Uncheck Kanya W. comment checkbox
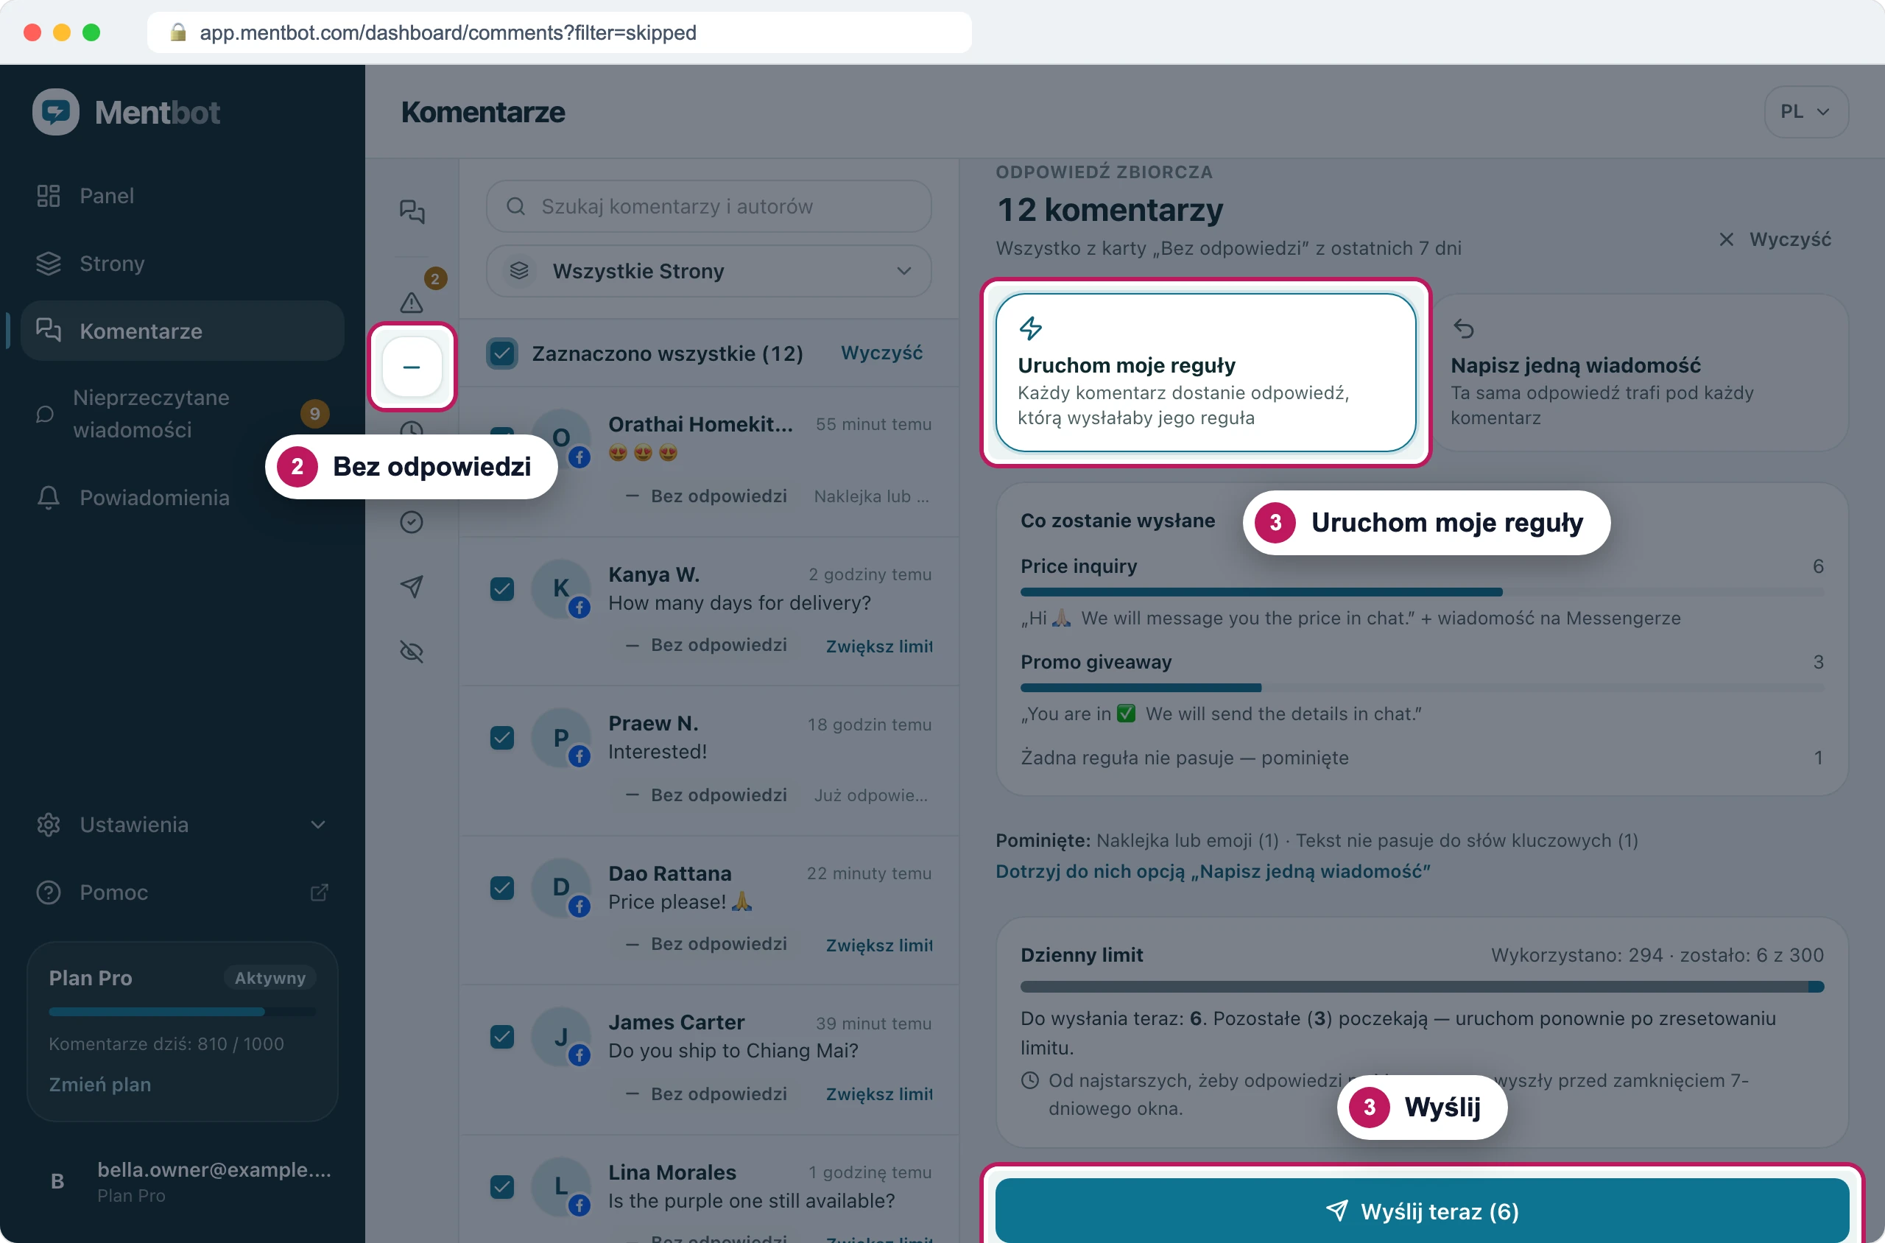The image size is (1885, 1243). click(x=501, y=588)
